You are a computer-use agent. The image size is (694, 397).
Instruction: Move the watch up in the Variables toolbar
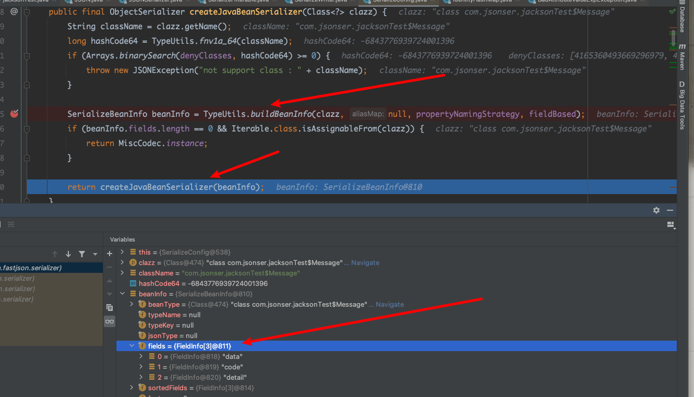pyautogui.click(x=110, y=281)
